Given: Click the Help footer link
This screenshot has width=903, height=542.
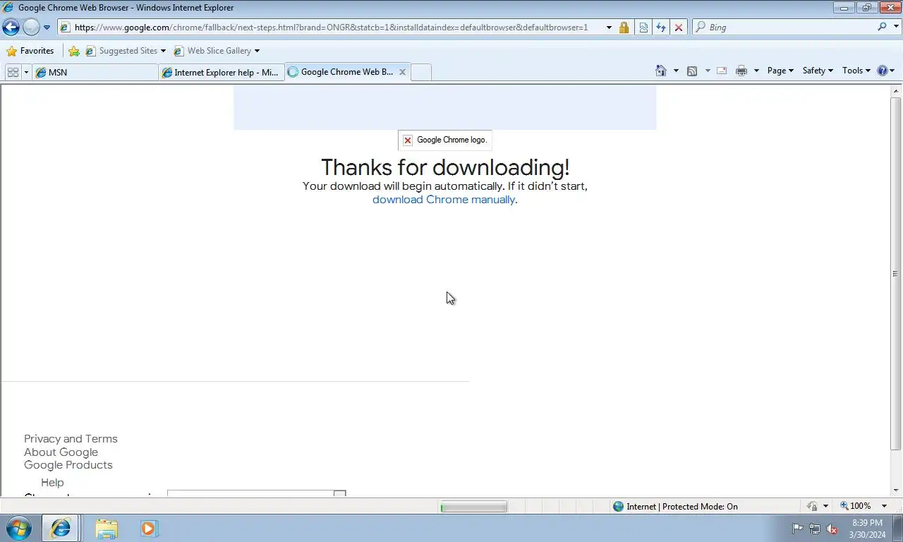Looking at the screenshot, I should (52, 483).
